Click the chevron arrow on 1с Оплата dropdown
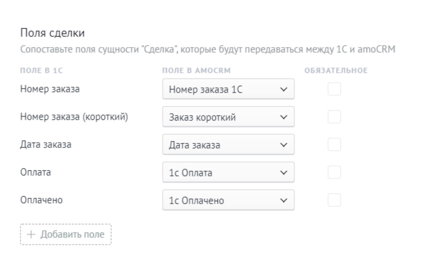The image size is (422, 279). point(283,173)
